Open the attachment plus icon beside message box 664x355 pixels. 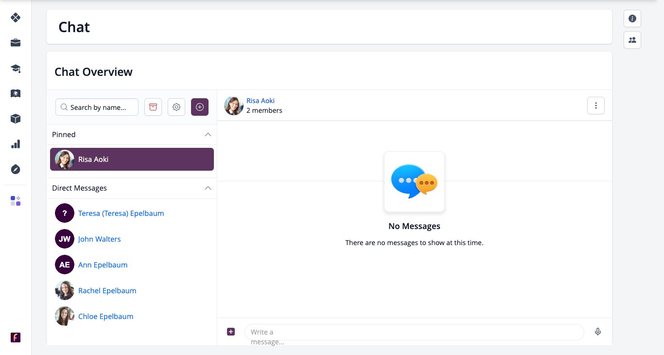231,332
